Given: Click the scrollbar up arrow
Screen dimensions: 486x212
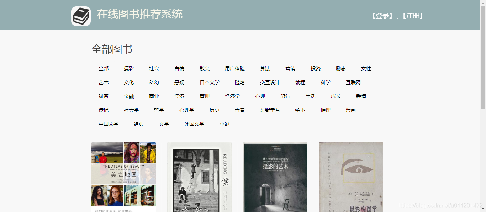Looking at the screenshot, I should (x=483, y=3).
